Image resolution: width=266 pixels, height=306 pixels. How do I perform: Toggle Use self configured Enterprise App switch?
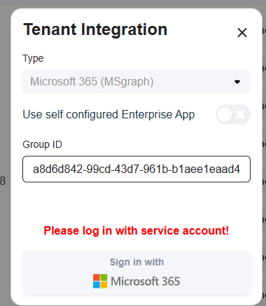point(233,115)
